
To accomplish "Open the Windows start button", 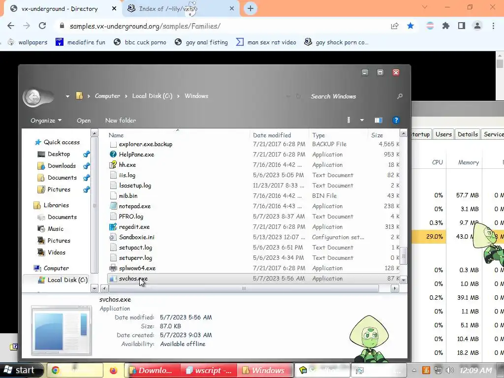I will pos(20,370).
